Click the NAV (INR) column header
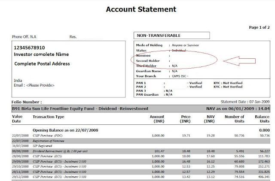Viewport: 275px width, 181px height. click(x=209, y=119)
